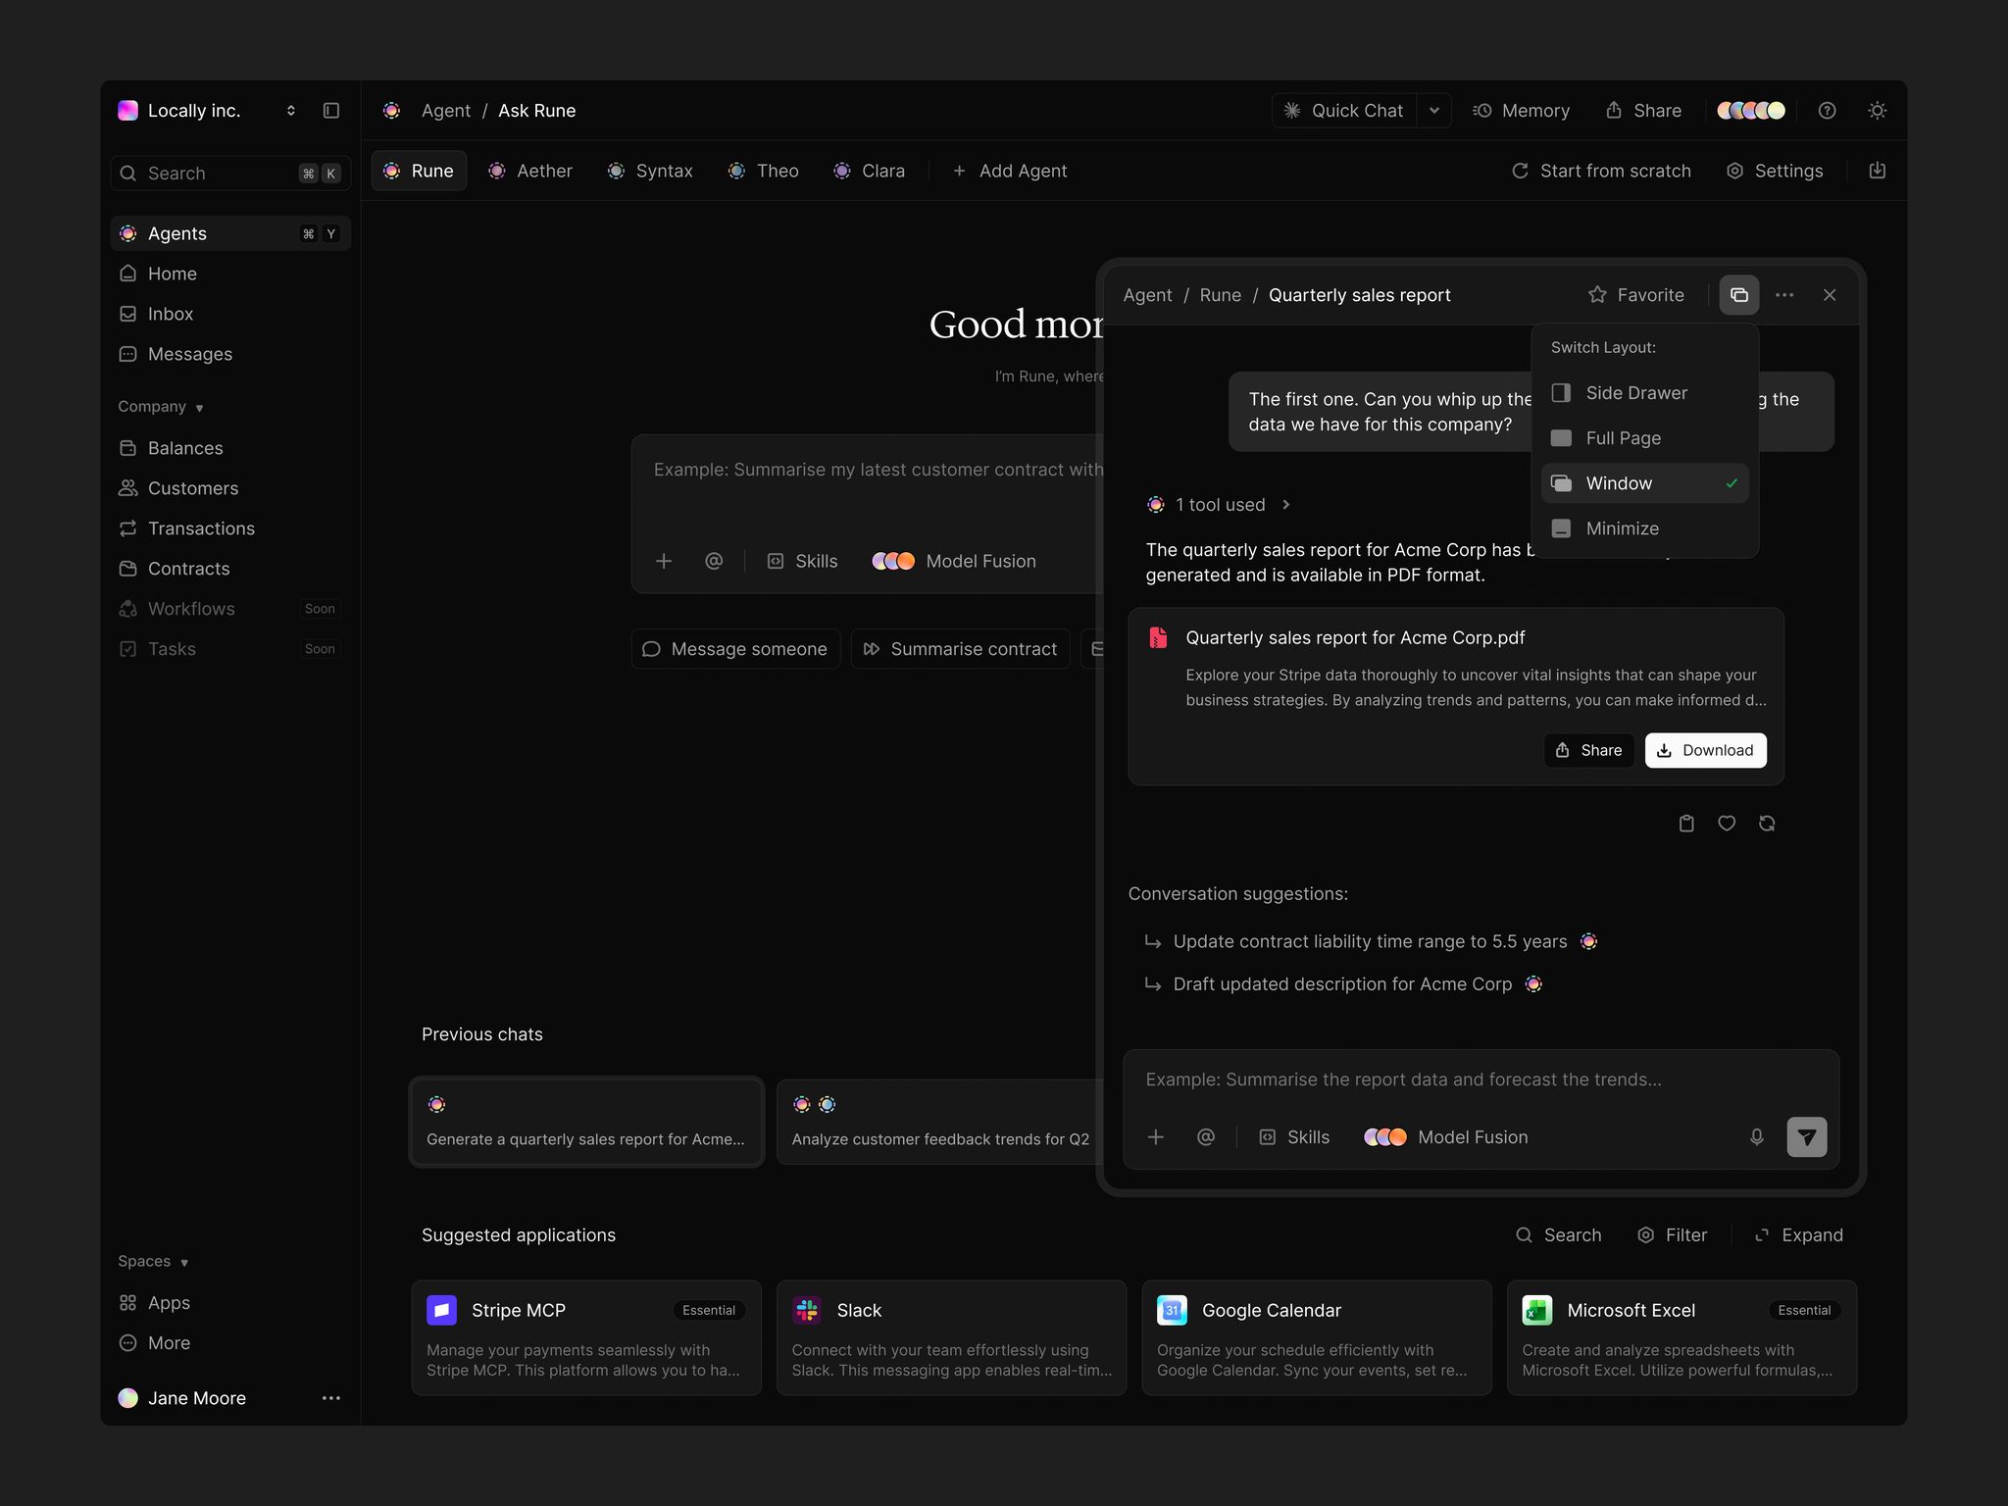This screenshot has height=1506, width=2008.
Task: Open Messages in the sidebar
Action: click(x=230, y=354)
